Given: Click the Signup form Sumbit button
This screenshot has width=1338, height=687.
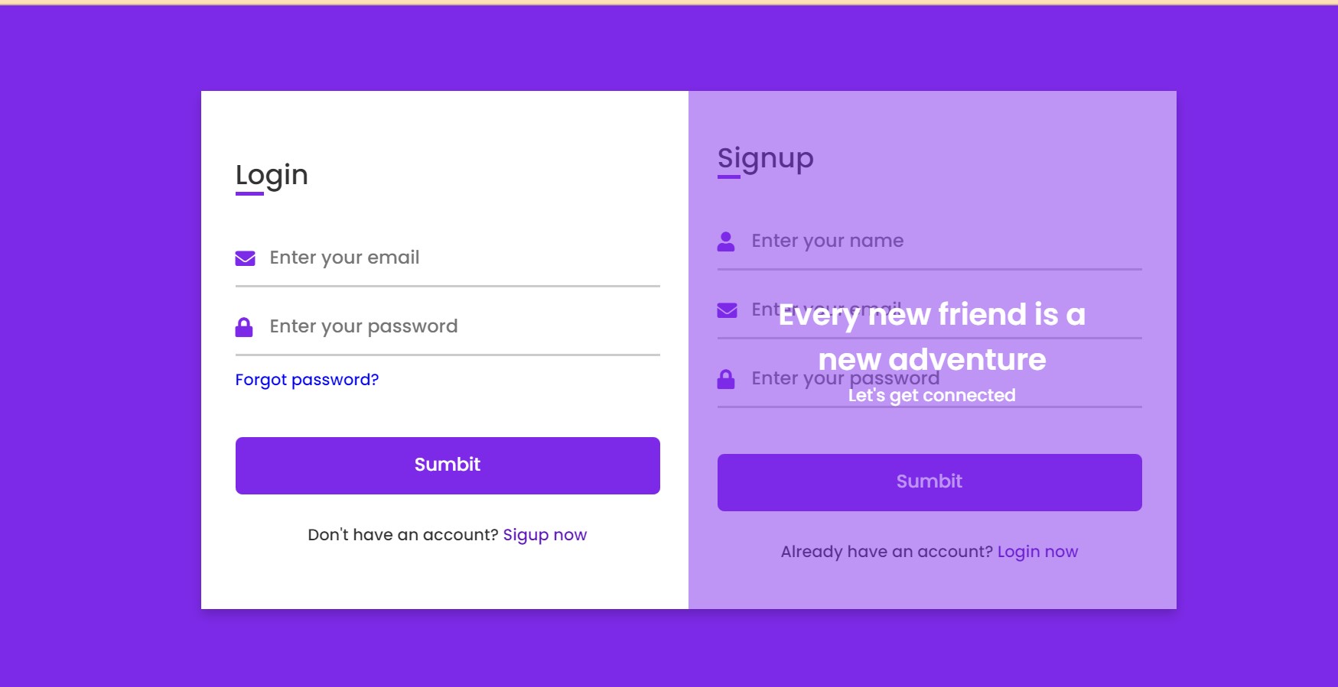Looking at the screenshot, I should click(929, 482).
